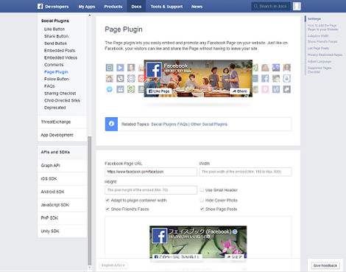Open Share Button in the sidebar
This screenshot has width=346, height=272.
pyautogui.click(x=56, y=36)
